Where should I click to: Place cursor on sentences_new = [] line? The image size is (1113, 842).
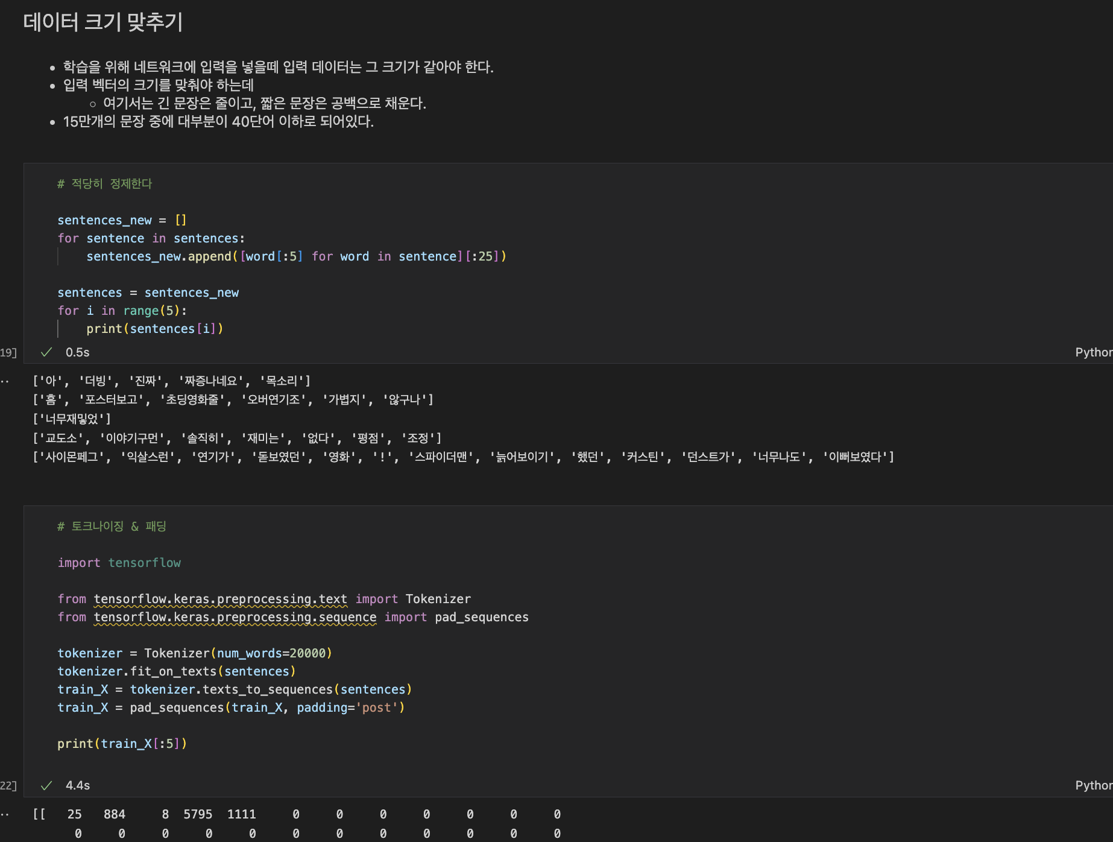[122, 220]
